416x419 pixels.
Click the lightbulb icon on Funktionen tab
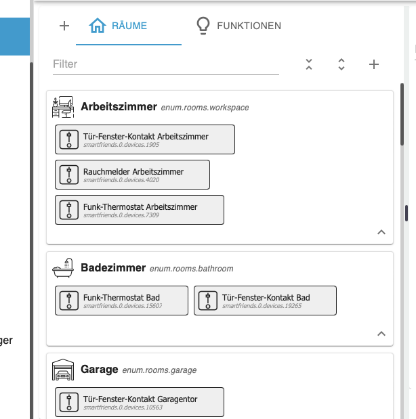click(203, 26)
